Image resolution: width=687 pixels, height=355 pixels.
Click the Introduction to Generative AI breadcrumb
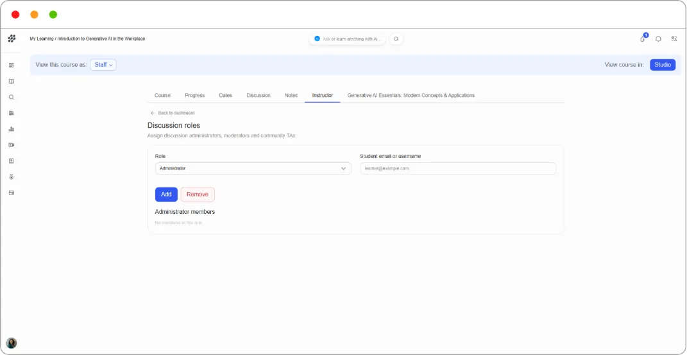pos(101,39)
